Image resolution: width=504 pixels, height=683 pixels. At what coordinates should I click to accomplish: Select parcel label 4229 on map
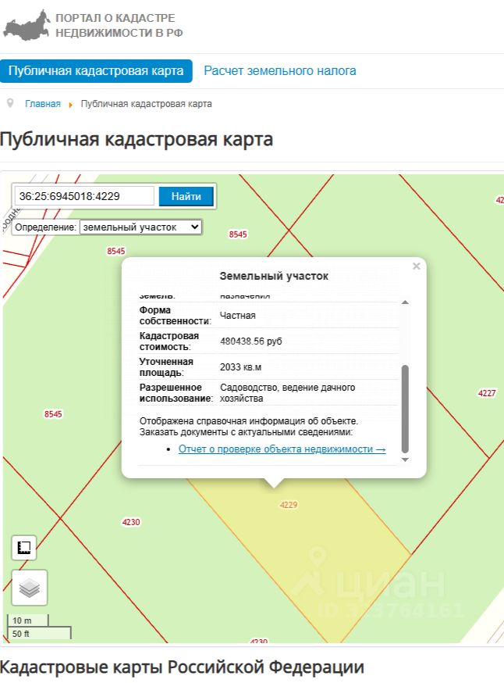pos(289,505)
